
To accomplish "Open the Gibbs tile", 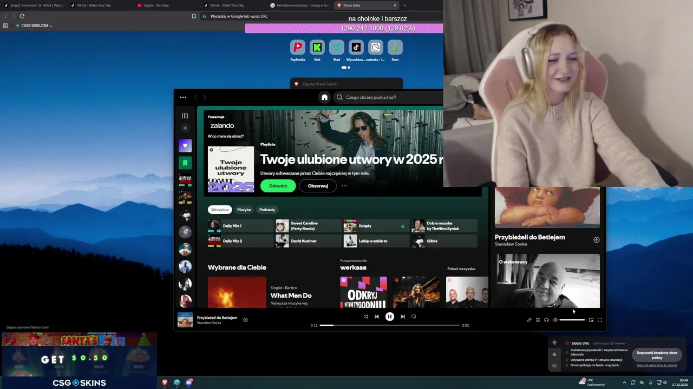I will click(x=444, y=241).
